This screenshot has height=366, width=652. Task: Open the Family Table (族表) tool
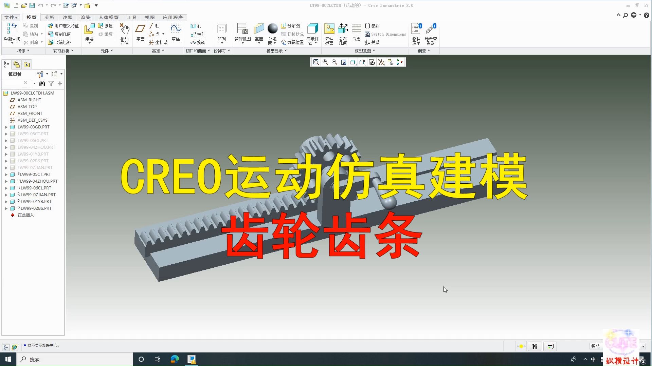click(356, 33)
